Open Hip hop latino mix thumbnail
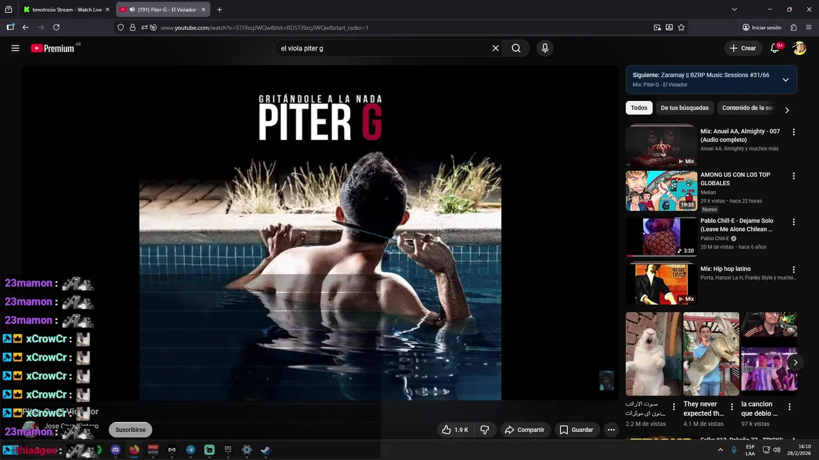819x460 pixels. 661,283
